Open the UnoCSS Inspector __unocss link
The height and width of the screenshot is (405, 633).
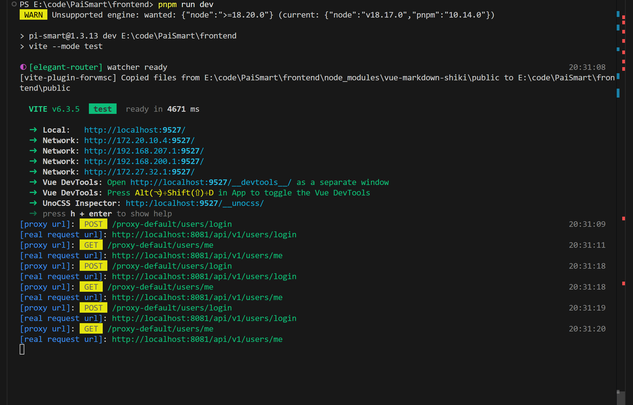click(195, 203)
